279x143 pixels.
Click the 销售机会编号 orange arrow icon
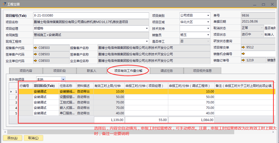coord(243,54)
